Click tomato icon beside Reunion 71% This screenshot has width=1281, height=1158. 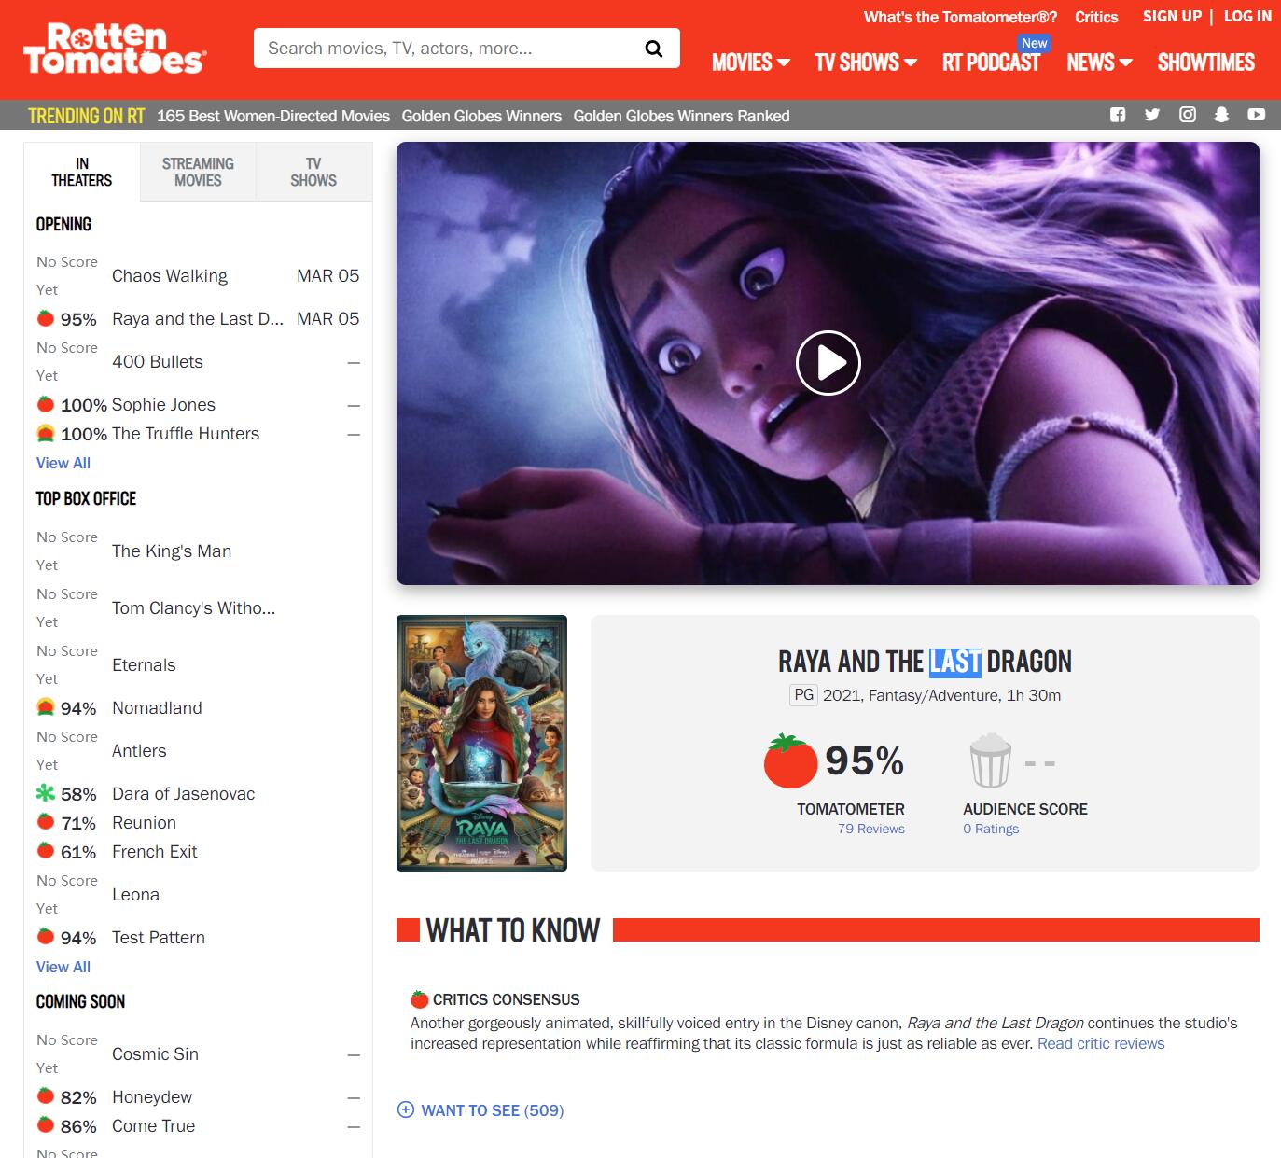click(46, 822)
